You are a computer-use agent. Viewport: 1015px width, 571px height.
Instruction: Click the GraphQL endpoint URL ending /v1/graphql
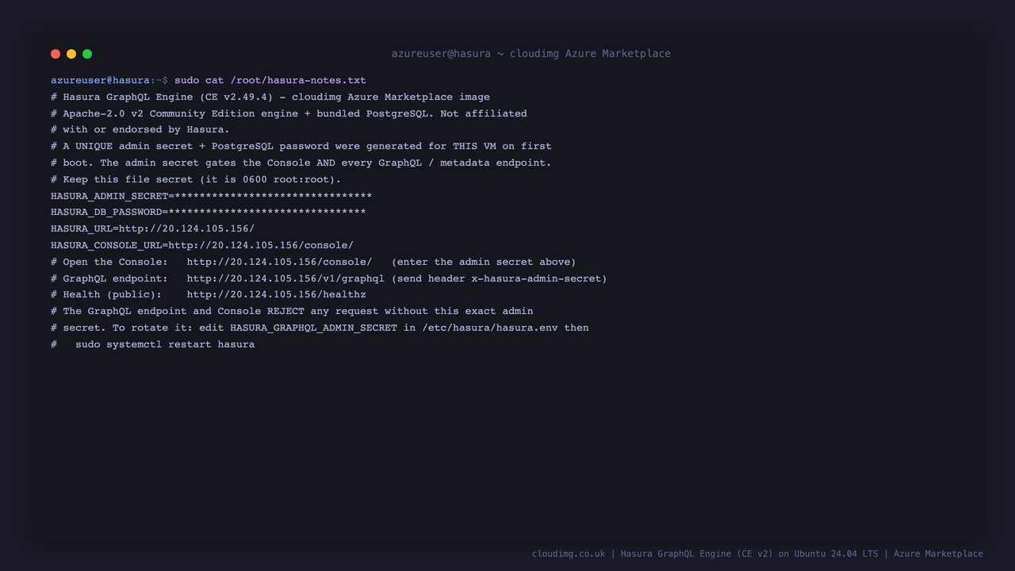[x=285, y=278]
